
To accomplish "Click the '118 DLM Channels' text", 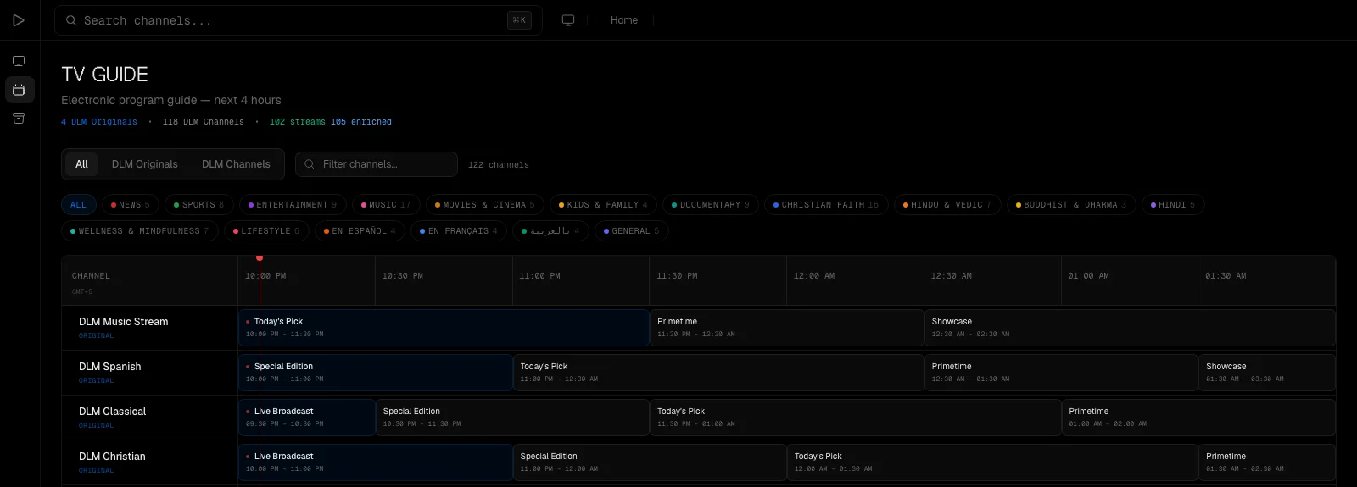I will (204, 122).
